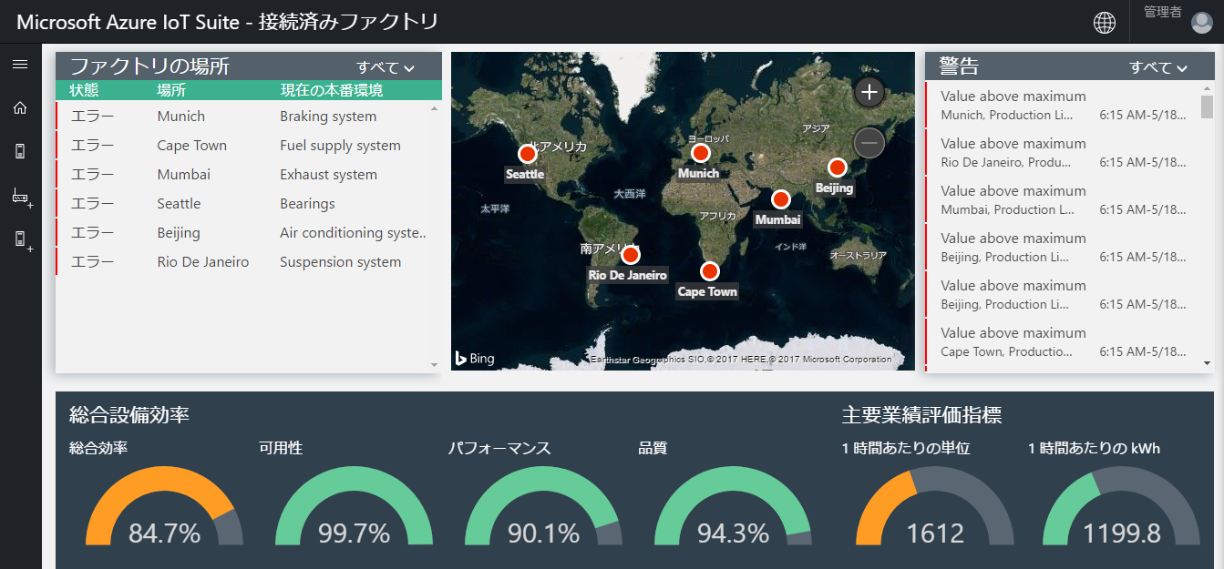Click the 1 時間あたりの kWh 1199.8 gauge

pos(1122,505)
